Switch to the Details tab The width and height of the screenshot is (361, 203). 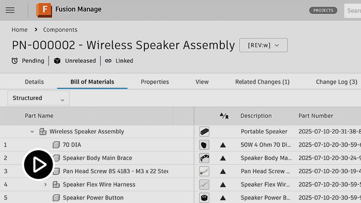click(x=34, y=82)
